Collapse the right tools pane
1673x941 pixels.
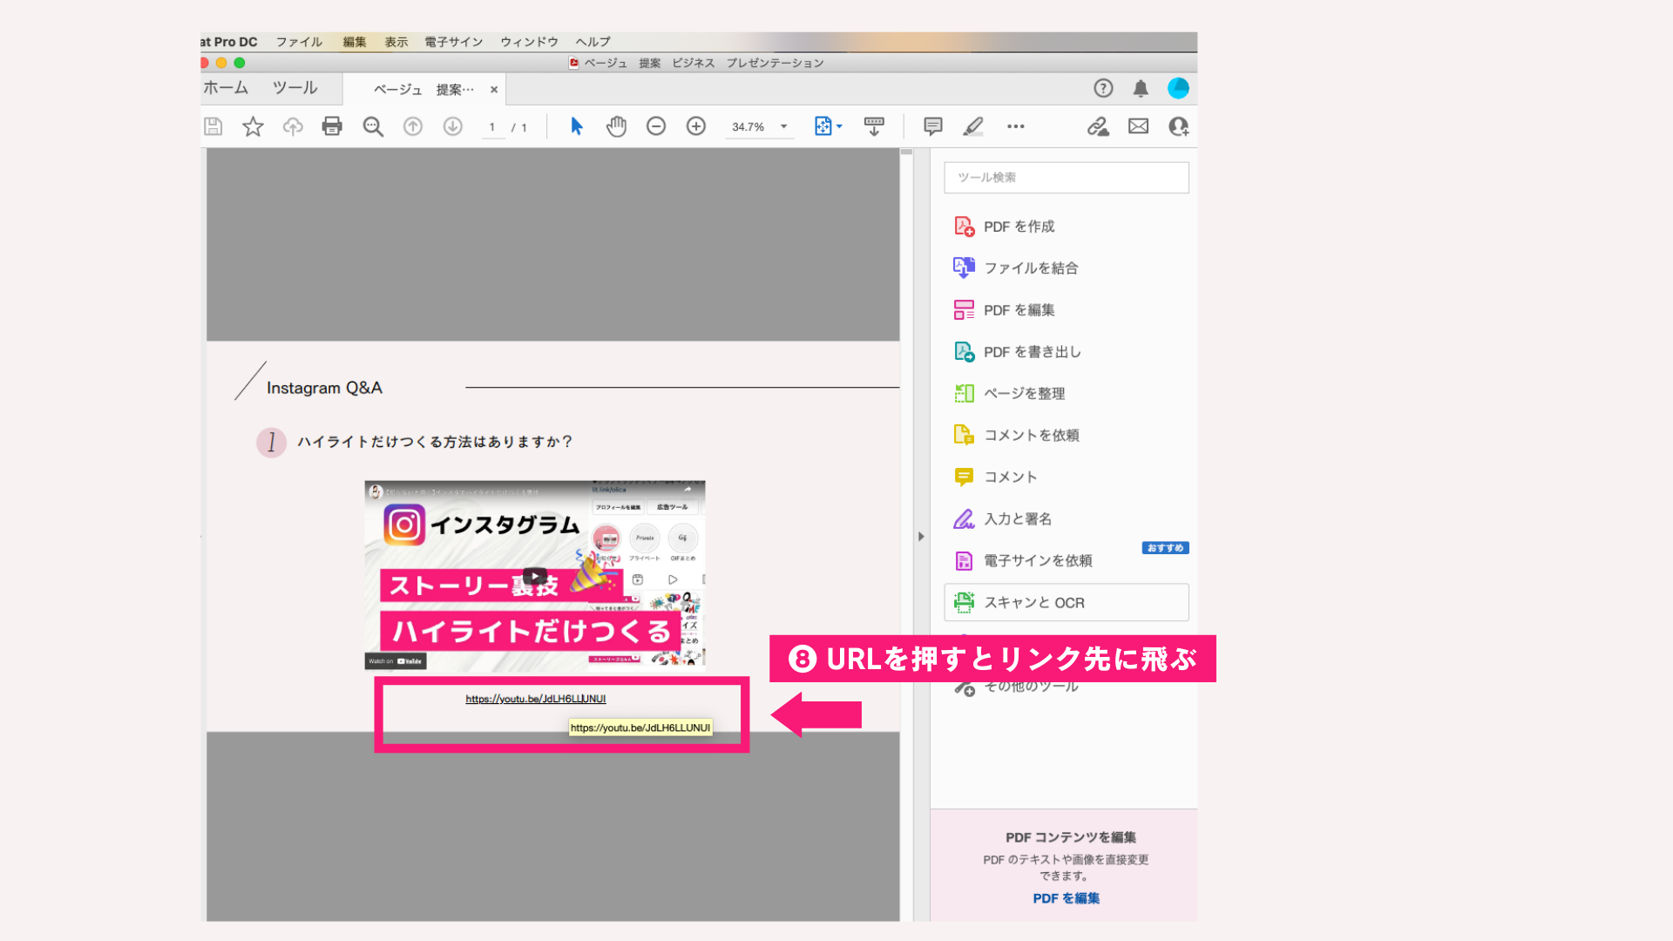(921, 537)
